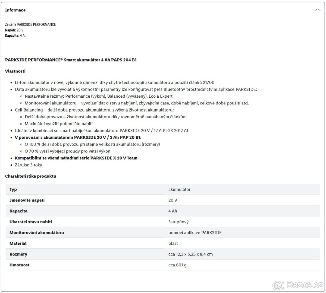Screen dimensions: 326x293
Task: Click the 'Kompatibilní se všemi nářadími' bold bullet
Action: pos(76,158)
